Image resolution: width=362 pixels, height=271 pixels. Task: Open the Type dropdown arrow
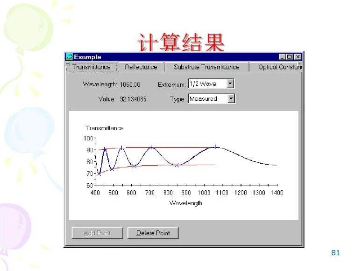coord(231,99)
